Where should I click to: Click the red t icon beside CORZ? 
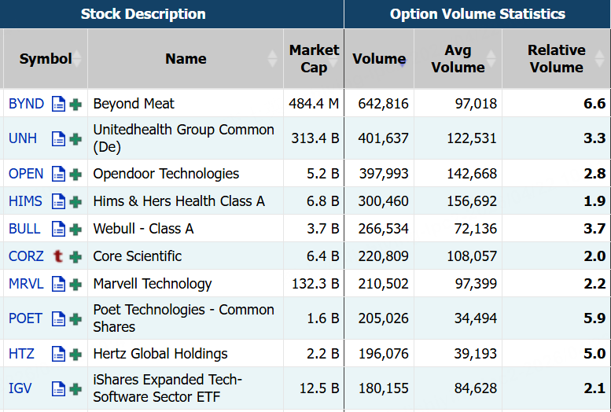[58, 256]
